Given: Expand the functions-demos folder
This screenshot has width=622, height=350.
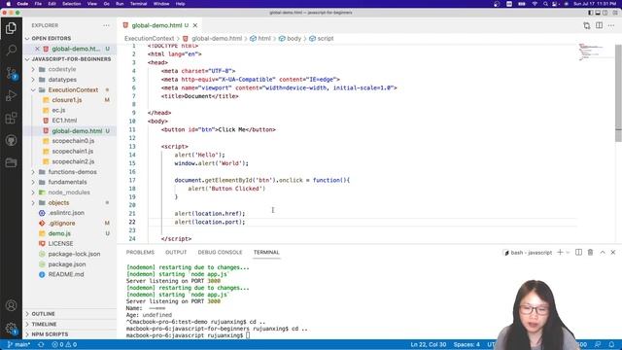Looking at the screenshot, I should click(72, 172).
